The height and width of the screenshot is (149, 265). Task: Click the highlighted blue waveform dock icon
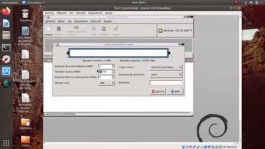pos(6,71)
